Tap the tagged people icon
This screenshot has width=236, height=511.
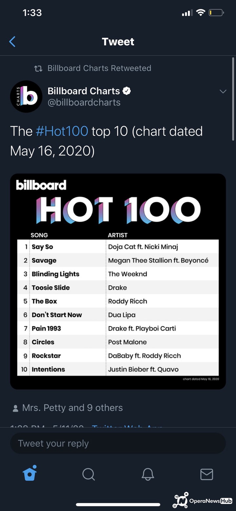[x=15, y=408]
